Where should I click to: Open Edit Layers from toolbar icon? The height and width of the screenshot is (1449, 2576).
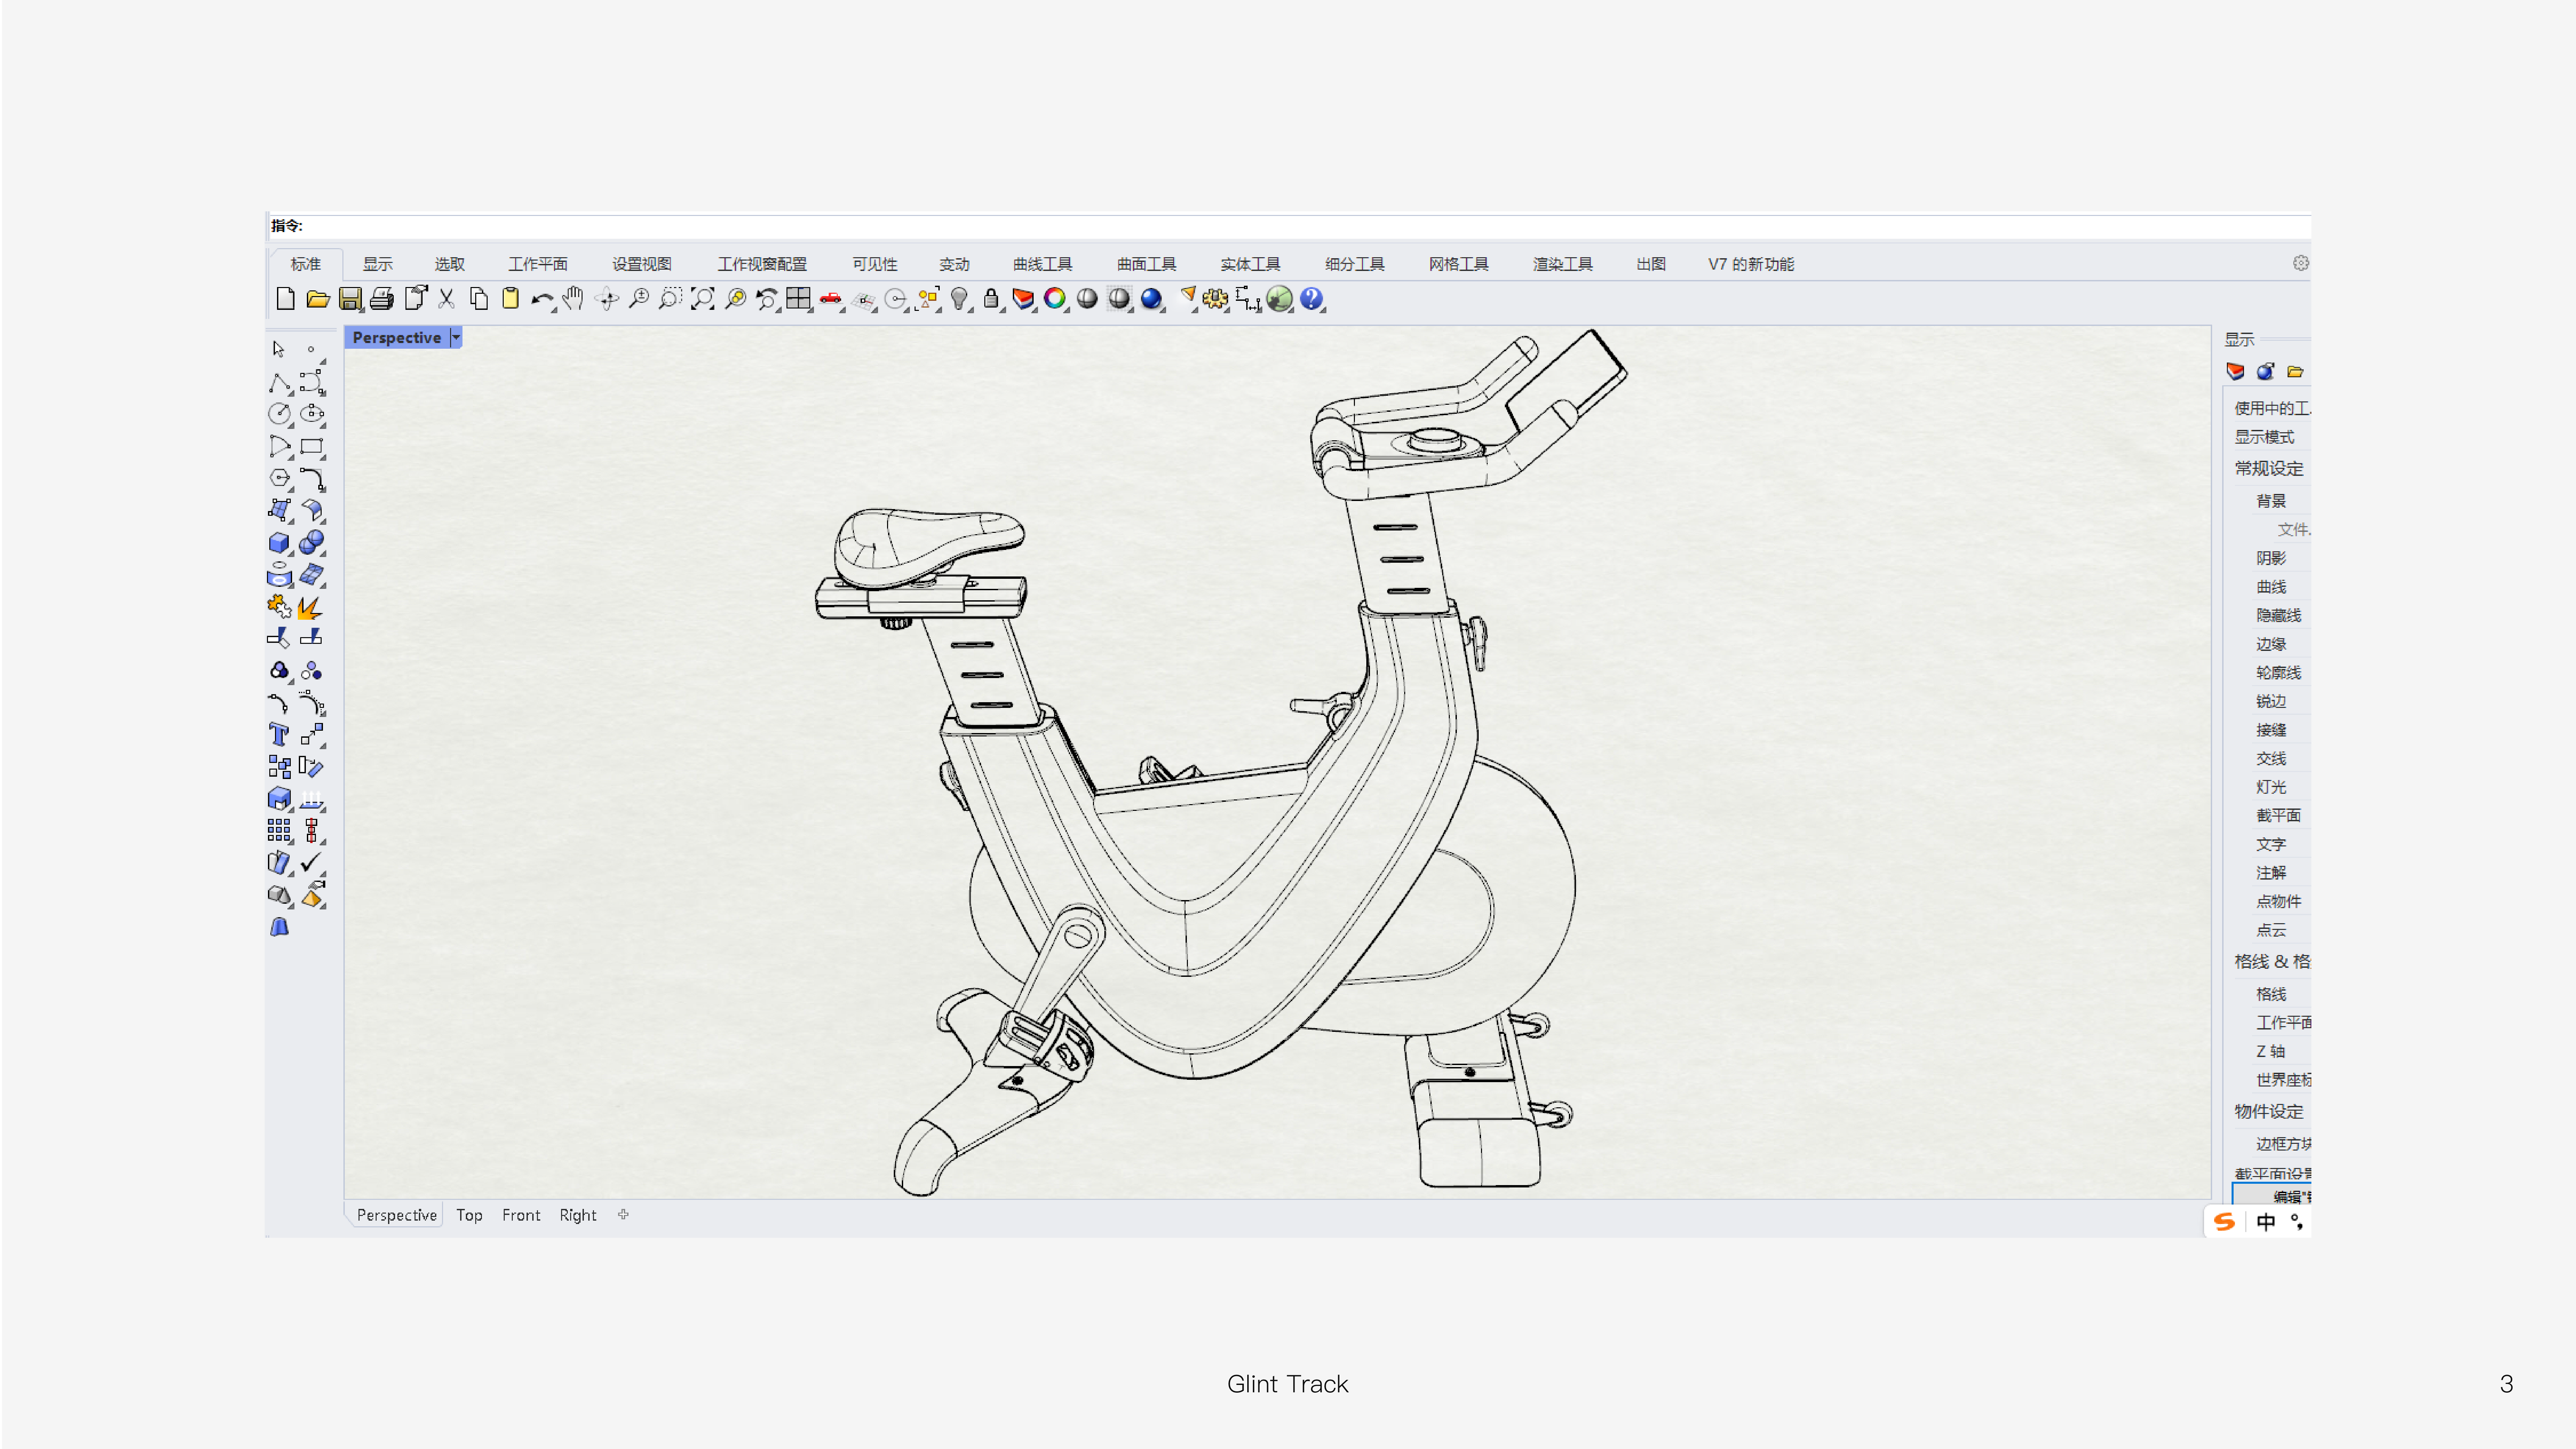[x=1023, y=299]
